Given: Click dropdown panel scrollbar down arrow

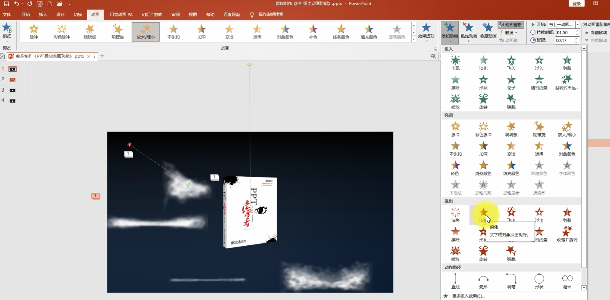Looking at the screenshot, I should [x=584, y=288].
